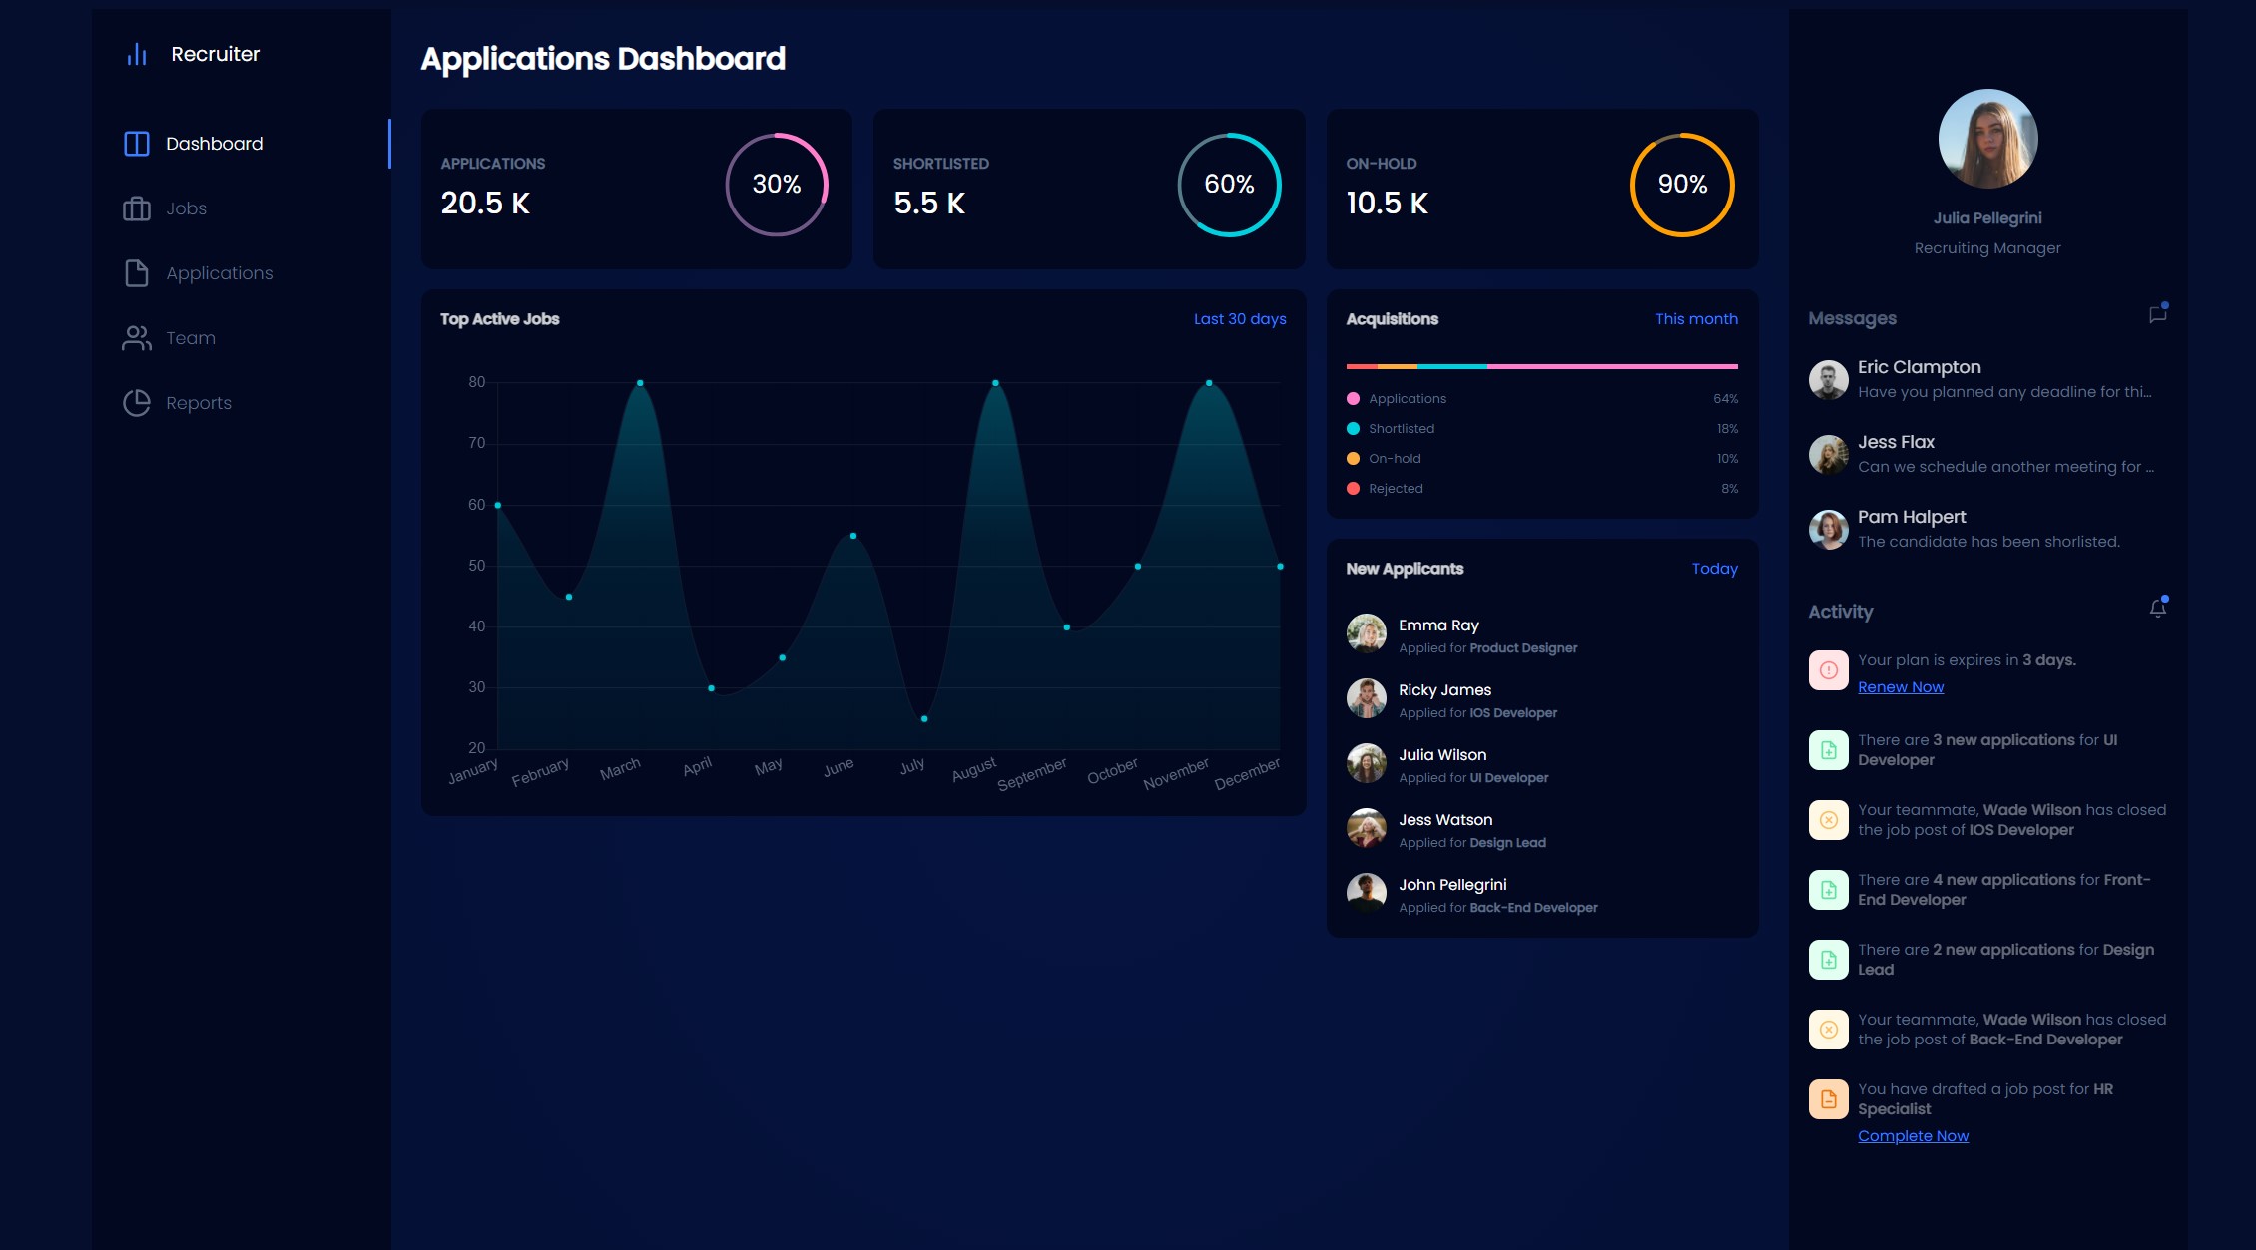The width and height of the screenshot is (2256, 1250).
Task: Open the Today filter on New Applicants
Action: pos(1714,569)
